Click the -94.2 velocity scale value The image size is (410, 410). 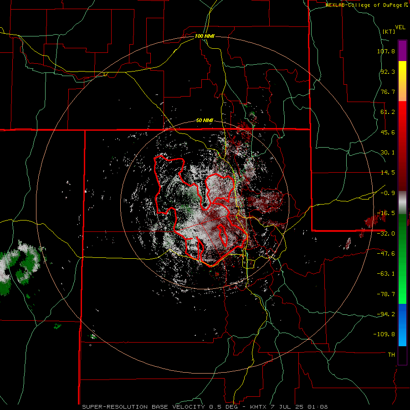(x=386, y=314)
